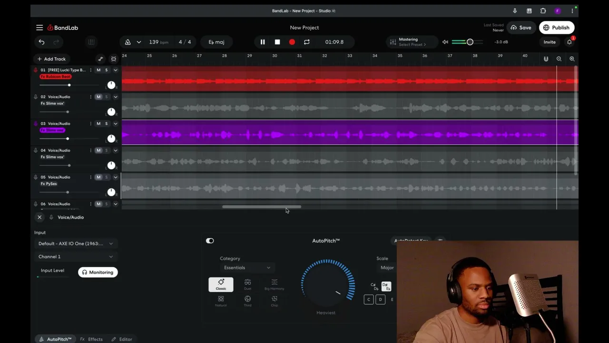The width and height of the screenshot is (609, 343).
Task: Invite collaborators
Action: (550, 42)
